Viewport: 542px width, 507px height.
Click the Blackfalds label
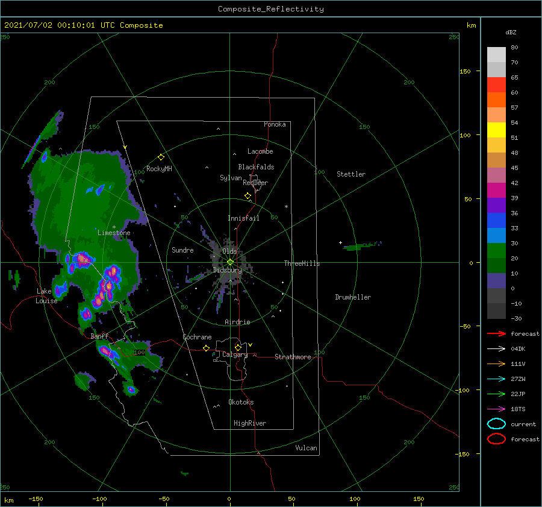click(256, 167)
